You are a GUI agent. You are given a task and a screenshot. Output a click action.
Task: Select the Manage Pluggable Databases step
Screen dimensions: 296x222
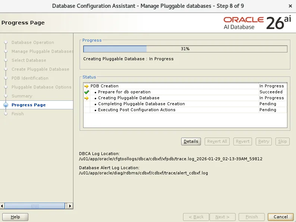coord(42,51)
